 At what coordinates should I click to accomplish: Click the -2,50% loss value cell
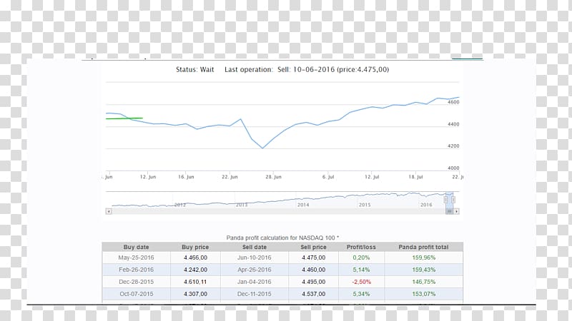pyautogui.click(x=362, y=282)
